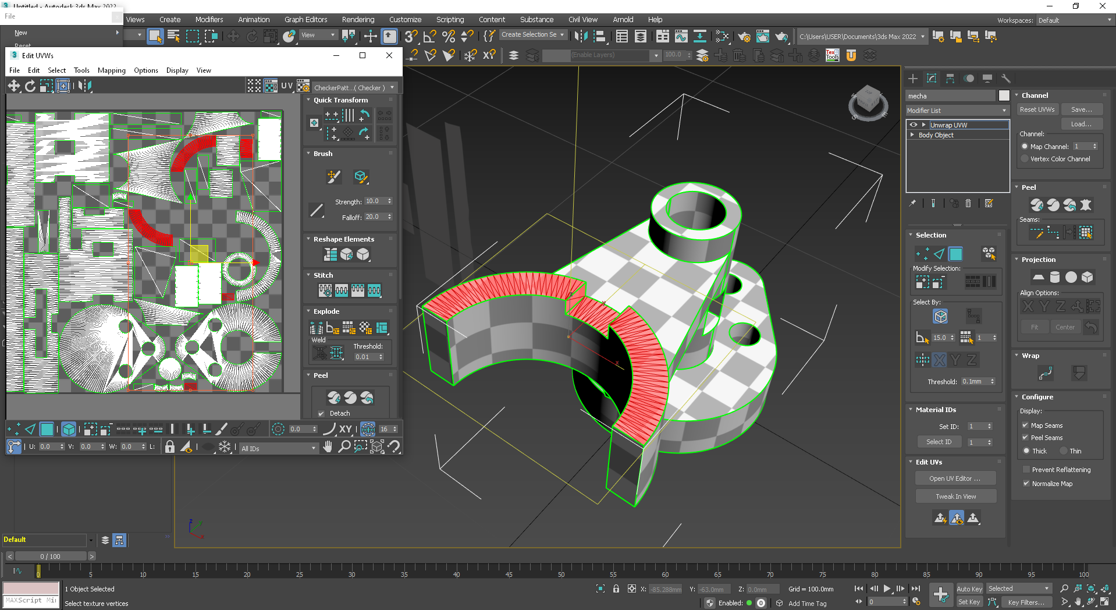Open the Mapping menu in Edit UVWs window
Screen dimensions: 1116x610
112,70
